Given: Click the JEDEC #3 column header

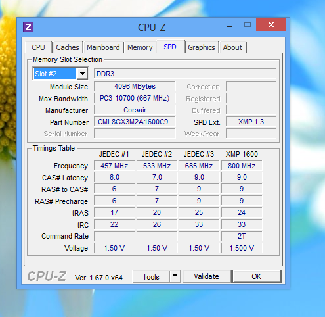Looking at the screenshot, I should tap(199, 154).
